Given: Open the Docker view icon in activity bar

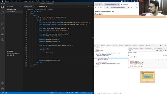Looking at the screenshot, I should [2, 34].
